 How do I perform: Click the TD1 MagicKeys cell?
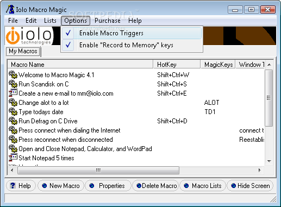click(x=210, y=112)
